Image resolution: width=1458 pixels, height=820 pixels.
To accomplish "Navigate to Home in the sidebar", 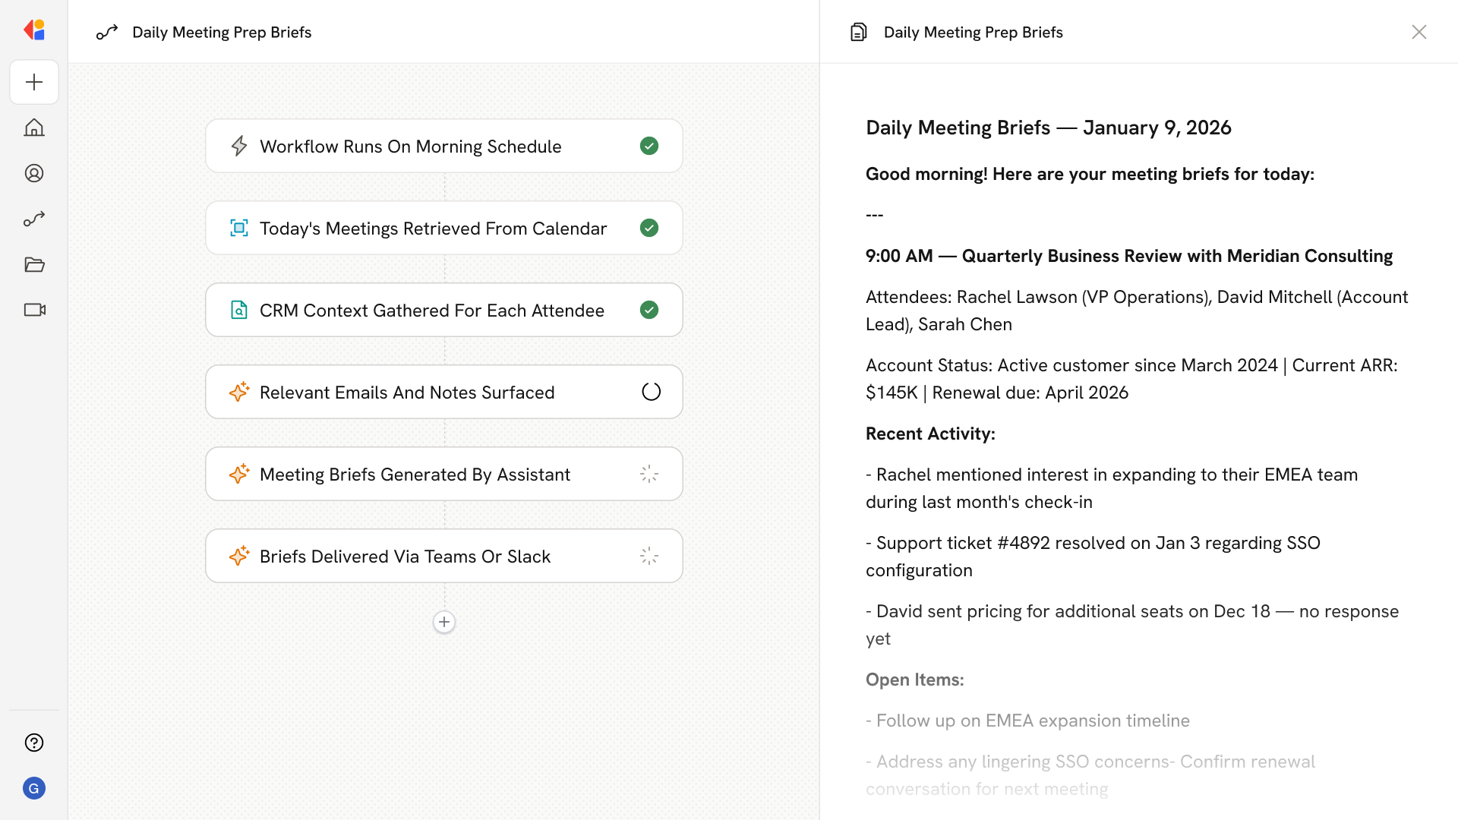I will coord(33,128).
